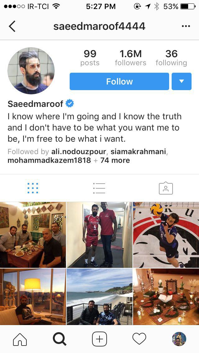199x353 pixels.
Task: Tap the blue verified badge
Action: (x=70, y=104)
